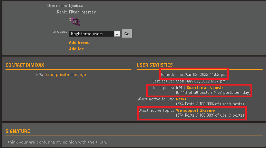Click the Add foe link
Viewport: 266px width, 148px height.
tap(76, 49)
